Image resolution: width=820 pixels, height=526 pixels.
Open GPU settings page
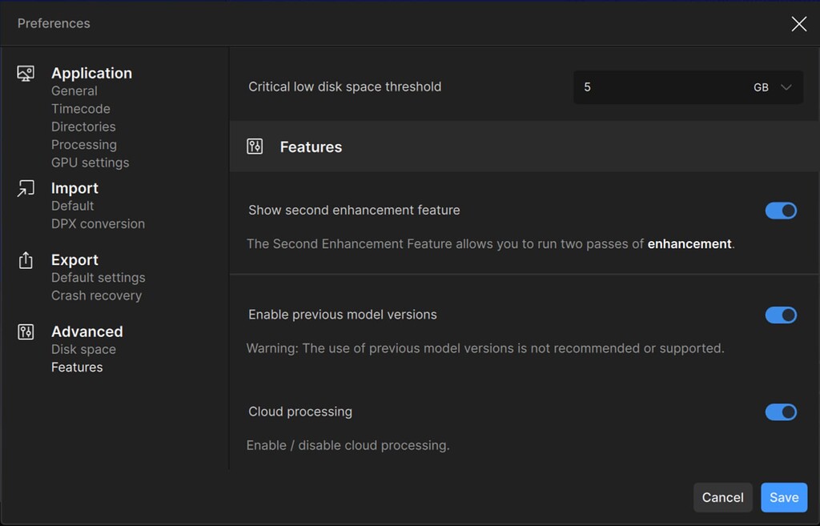tap(90, 163)
